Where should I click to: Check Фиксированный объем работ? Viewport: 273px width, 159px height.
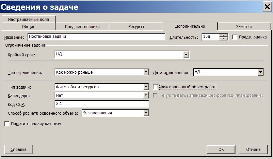click(155, 87)
